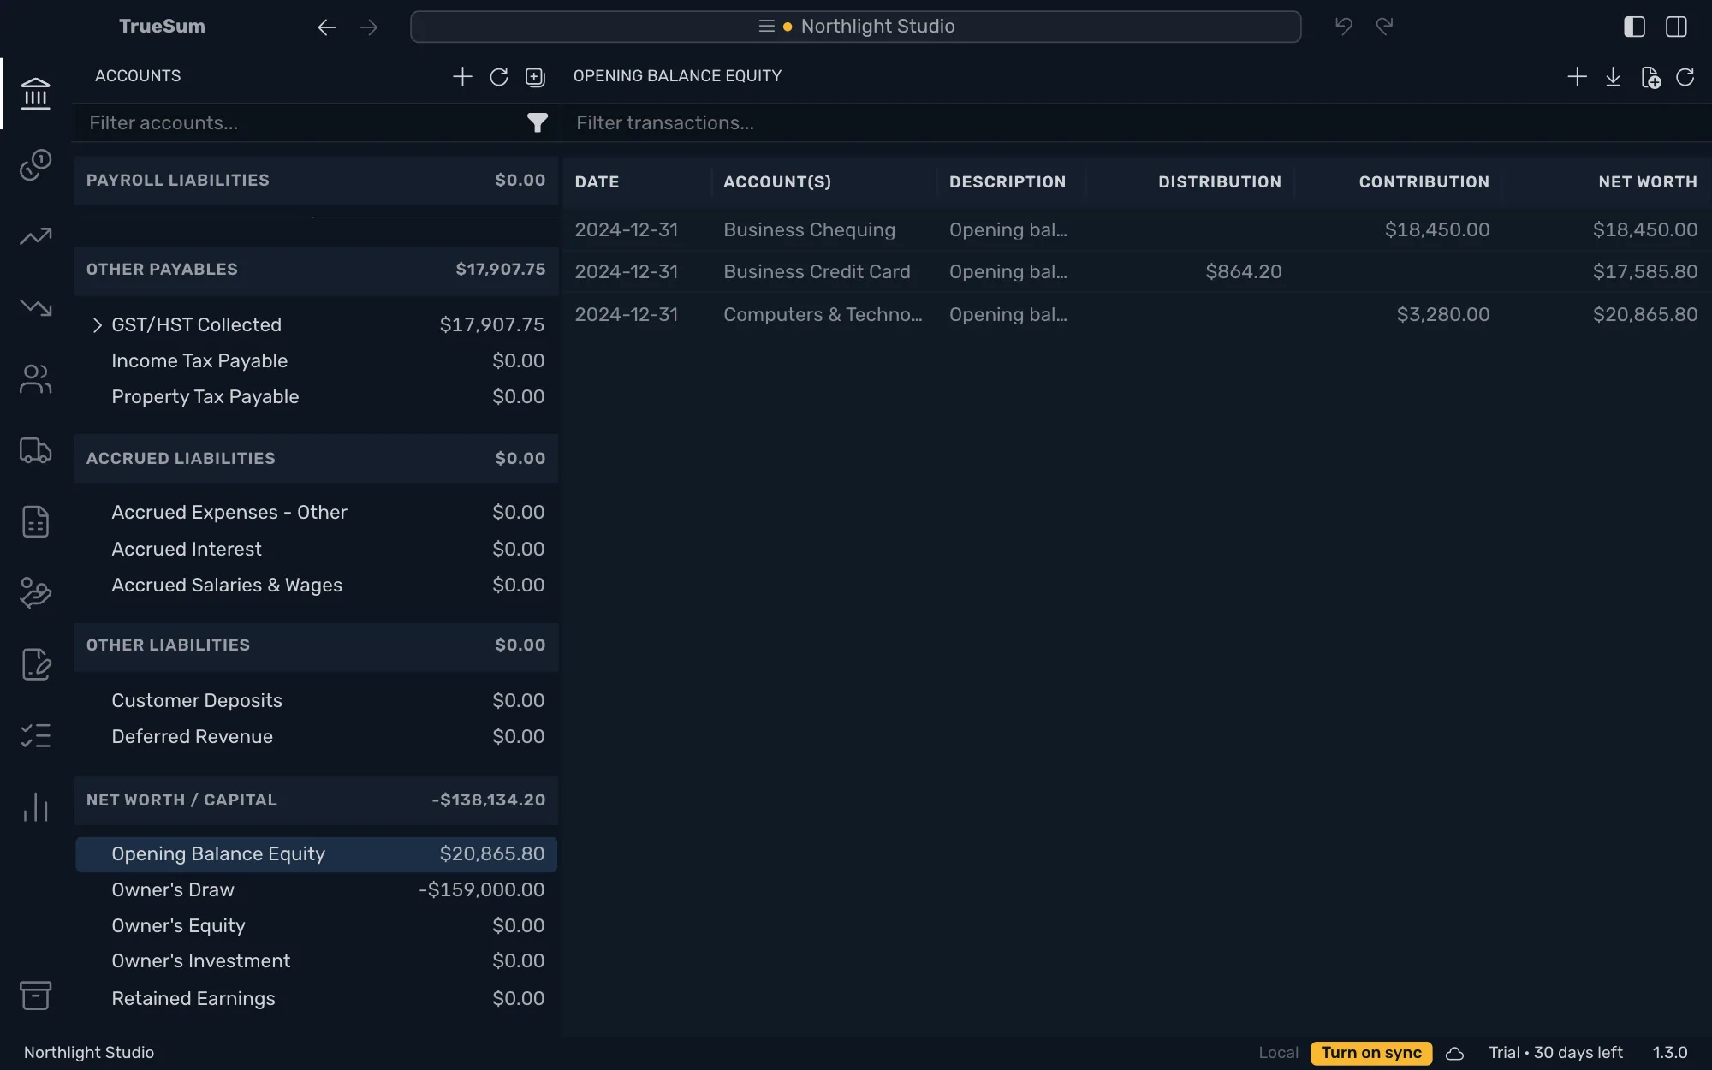Add a new account with plus icon

(462, 77)
